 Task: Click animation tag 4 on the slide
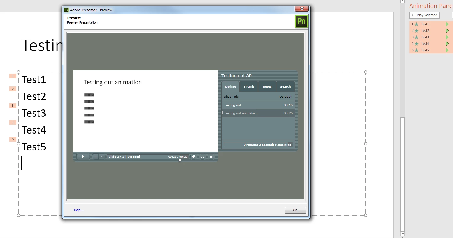point(13,122)
